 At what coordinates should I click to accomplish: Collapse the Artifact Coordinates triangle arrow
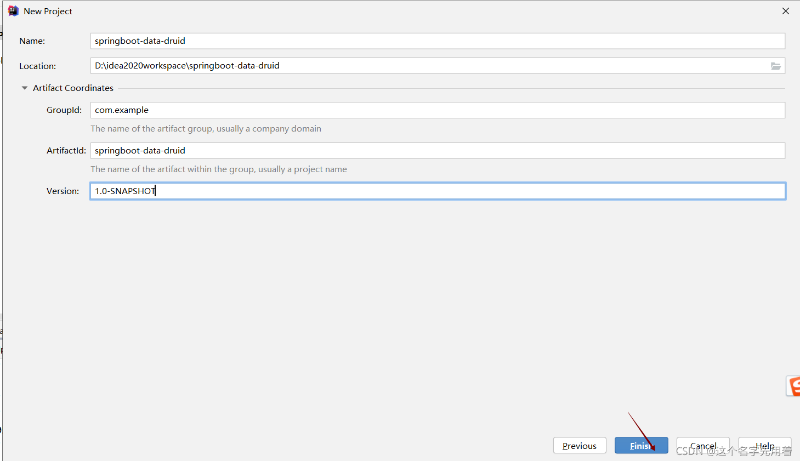pyautogui.click(x=25, y=88)
